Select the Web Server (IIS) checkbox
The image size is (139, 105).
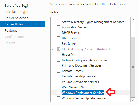58,87
